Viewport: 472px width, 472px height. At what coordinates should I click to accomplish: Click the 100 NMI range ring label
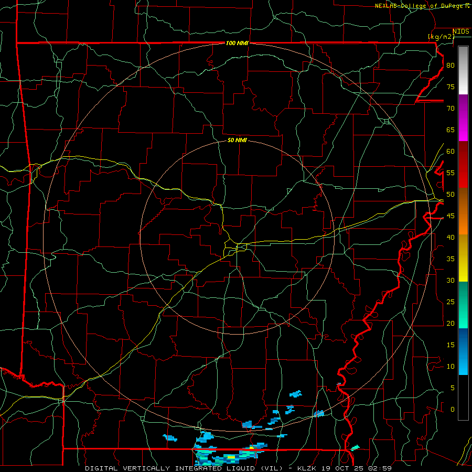[237, 43]
